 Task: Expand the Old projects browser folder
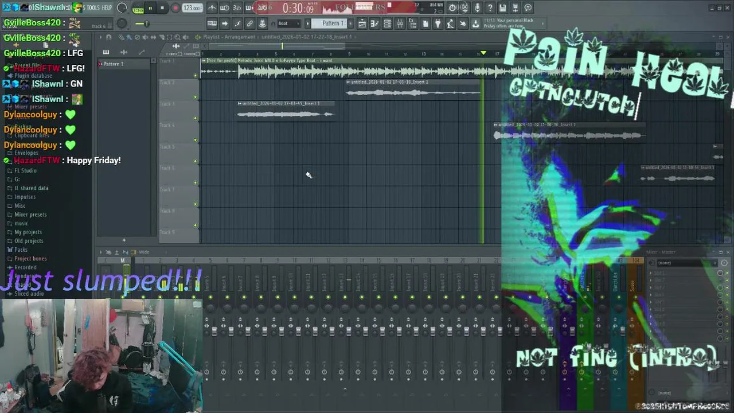(29, 241)
